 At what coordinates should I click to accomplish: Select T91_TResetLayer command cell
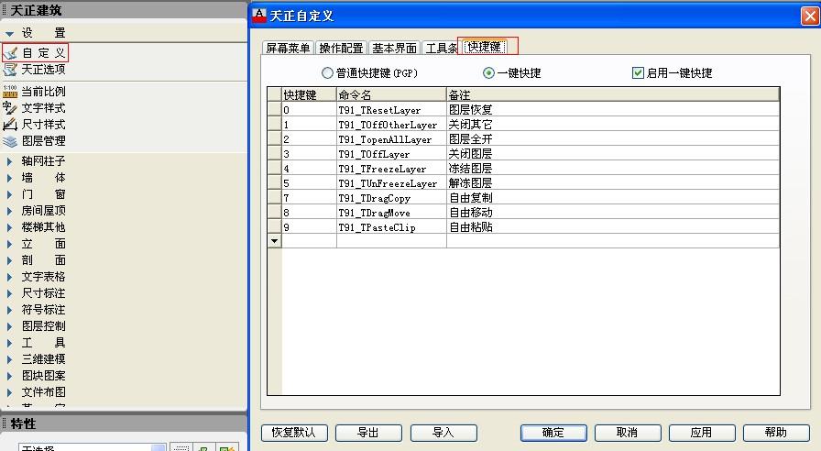tap(391, 109)
